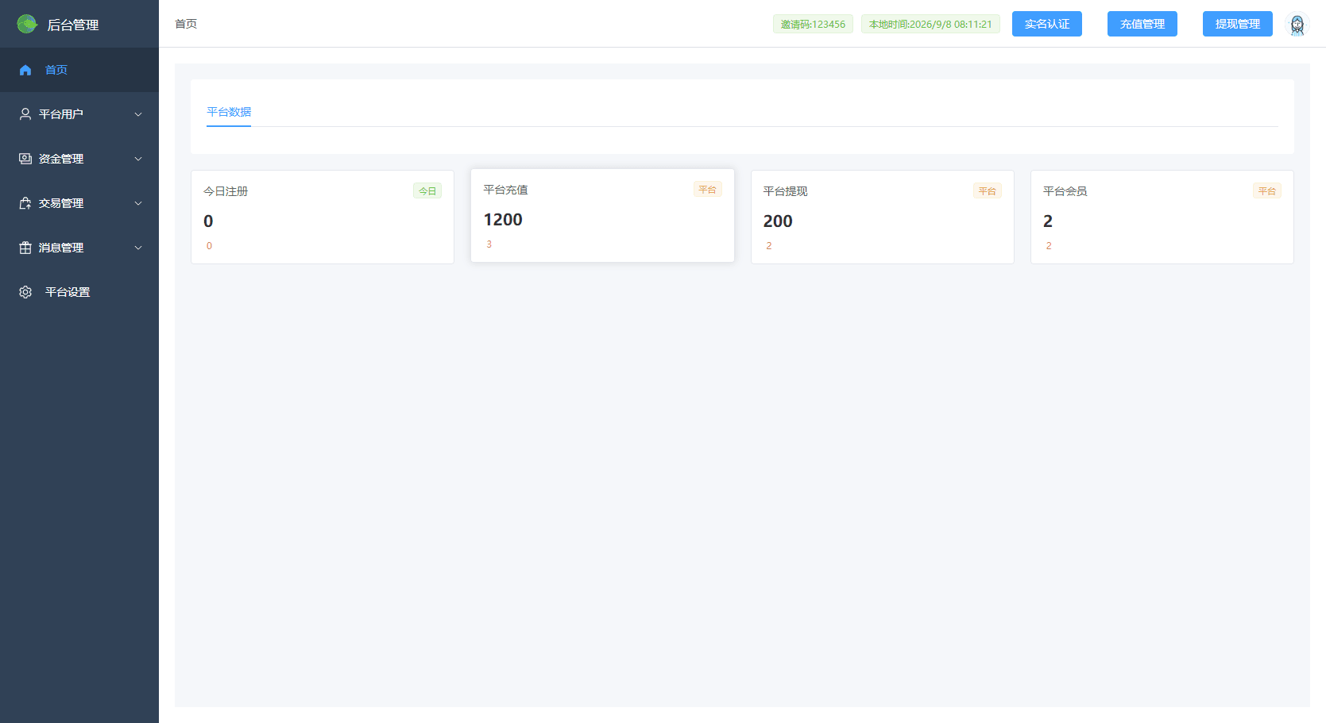Click the 平台 tag on 平台提现 card
This screenshot has height=723, width=1326.
[988, 190]
